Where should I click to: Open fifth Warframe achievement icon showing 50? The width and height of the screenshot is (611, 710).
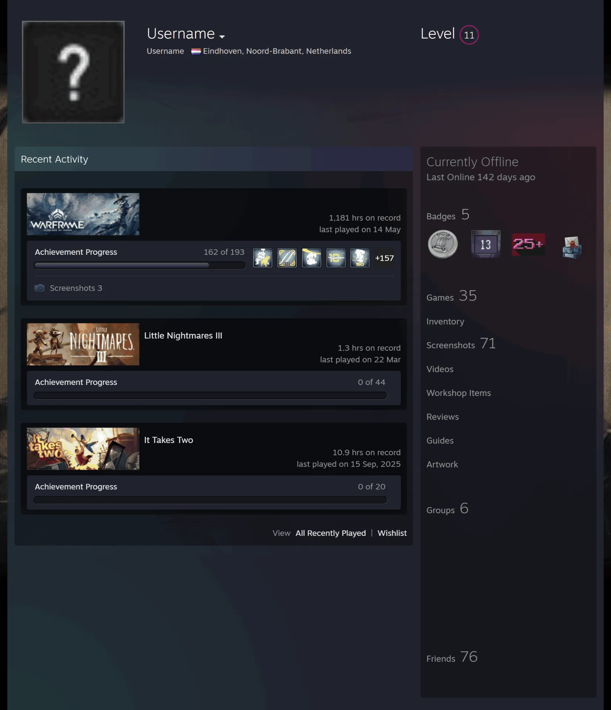tap(360, 258)
